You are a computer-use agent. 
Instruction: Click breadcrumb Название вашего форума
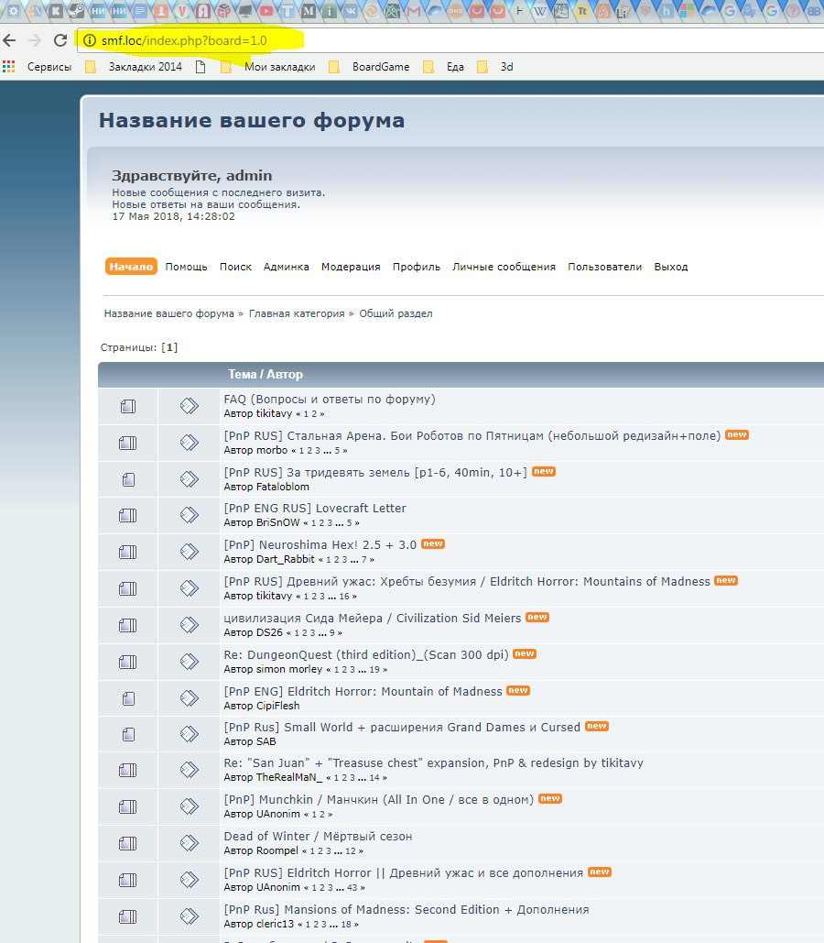coord(168,313)
